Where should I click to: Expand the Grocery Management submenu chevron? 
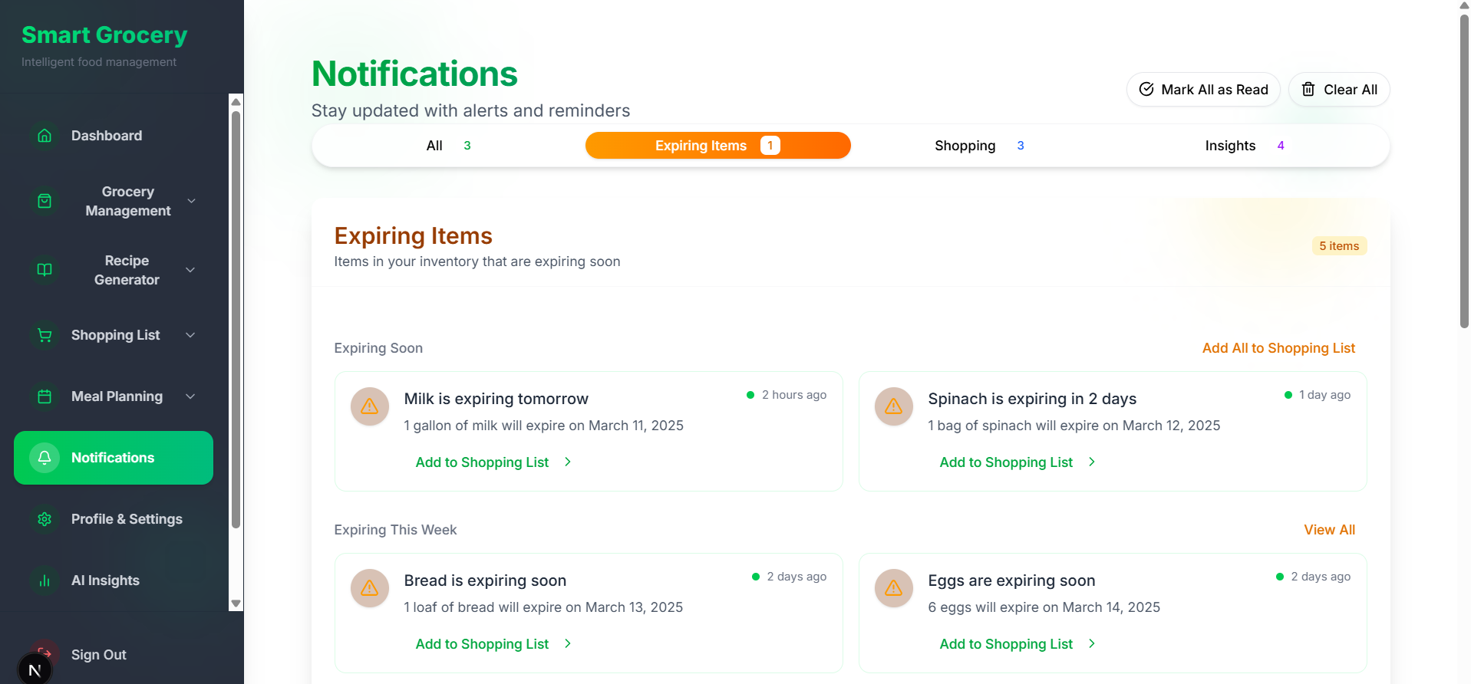[x=191, y=201]
